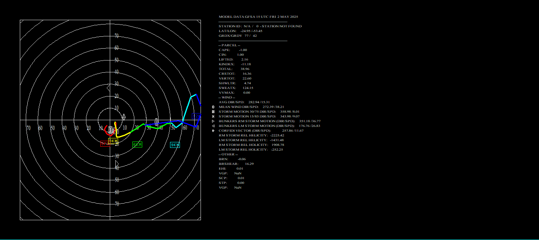Click the yellow 3KM height label
Image resolution: width=539 pixels, height=240 pixels.
[x=113, y=141]
